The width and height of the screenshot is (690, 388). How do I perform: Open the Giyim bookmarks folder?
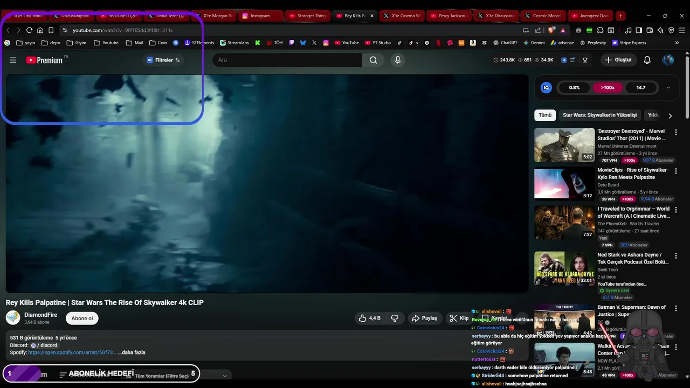point(77,43)
